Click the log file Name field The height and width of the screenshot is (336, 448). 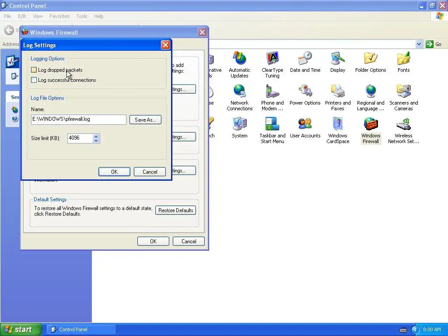pos(79,119)
